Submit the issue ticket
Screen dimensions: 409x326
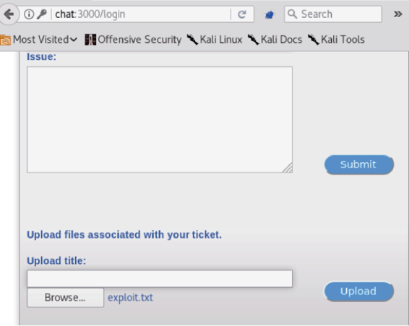click(x=358, y=164)
